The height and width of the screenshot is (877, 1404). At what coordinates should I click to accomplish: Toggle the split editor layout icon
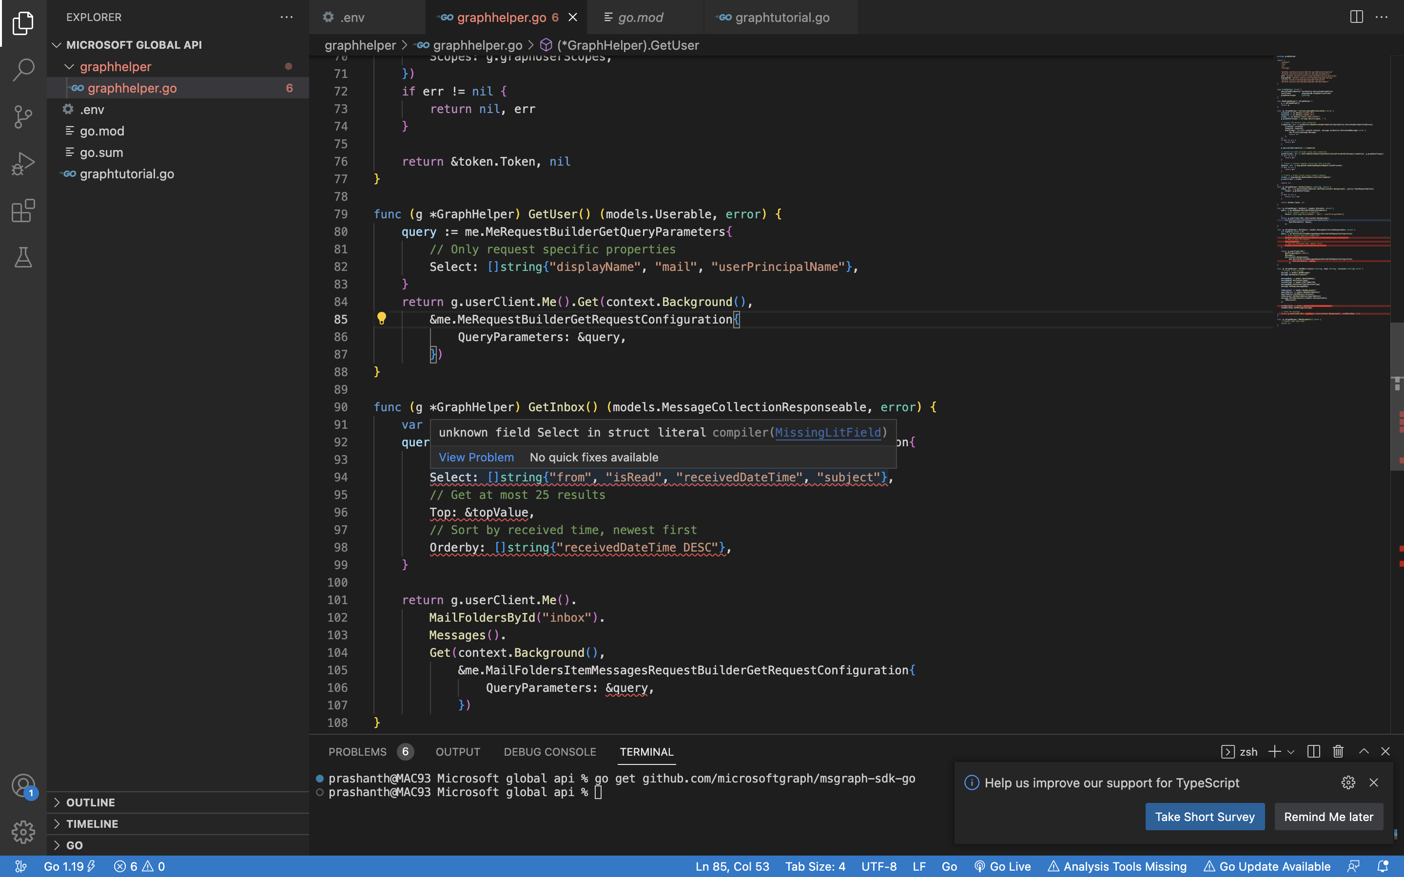[1356, 17]
